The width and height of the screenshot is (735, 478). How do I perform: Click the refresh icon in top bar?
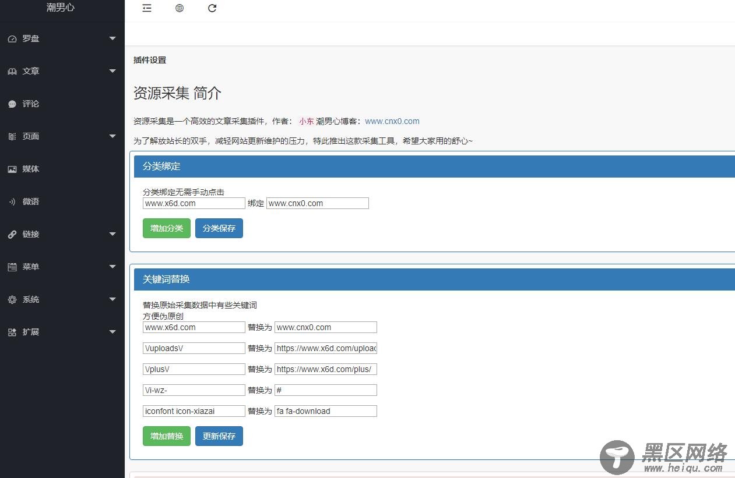pos(212,8)
